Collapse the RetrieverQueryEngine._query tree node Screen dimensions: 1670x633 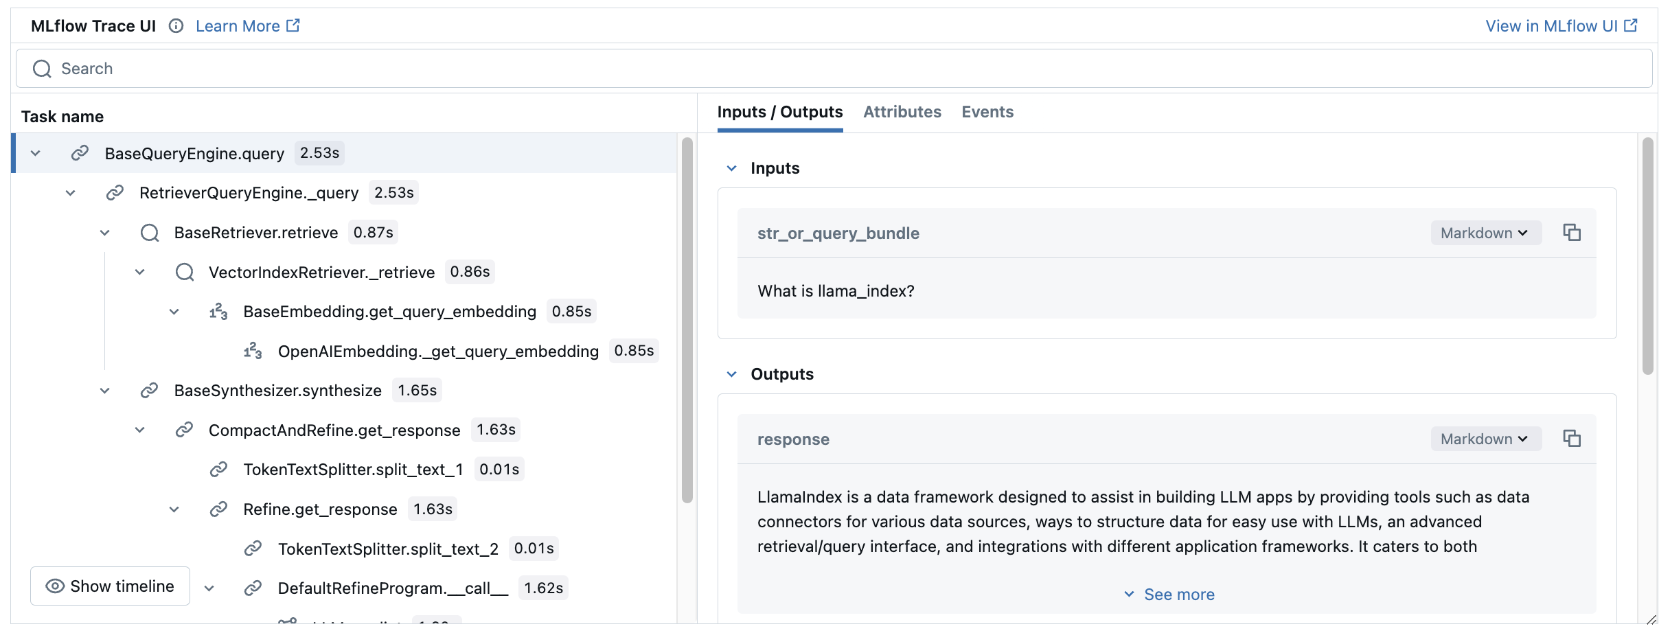[70, 193]
